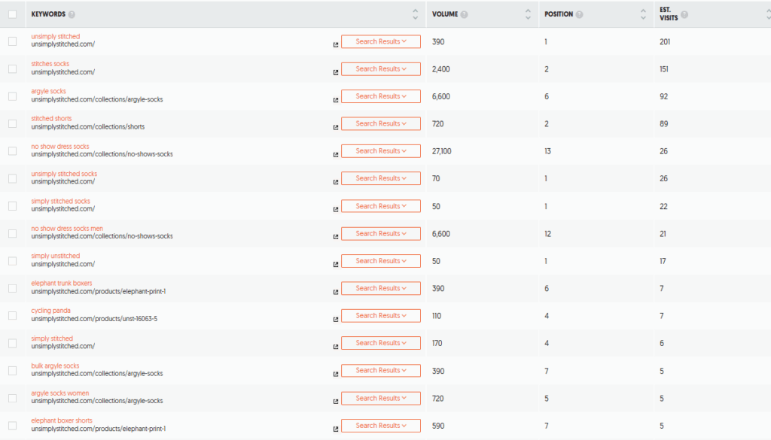Screen dimensions: 771x440
Task: Open external link icon for cycling panda row
Action: tap(336, 319)
